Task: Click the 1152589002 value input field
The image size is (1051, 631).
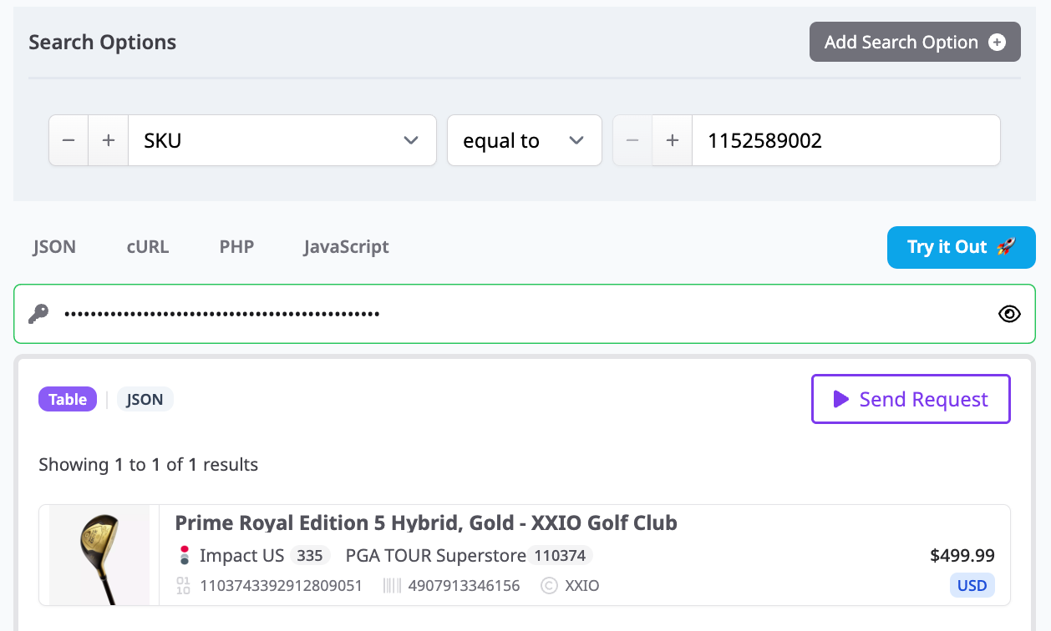Action: [846, 140]
